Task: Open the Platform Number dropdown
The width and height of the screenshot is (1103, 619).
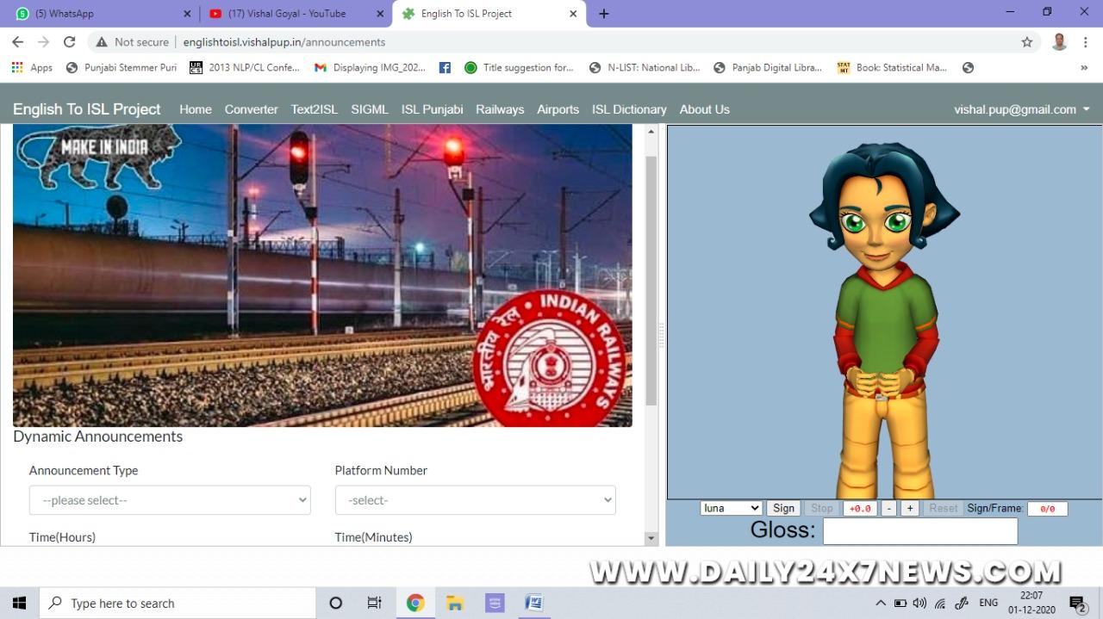Action: pos(476,500)
